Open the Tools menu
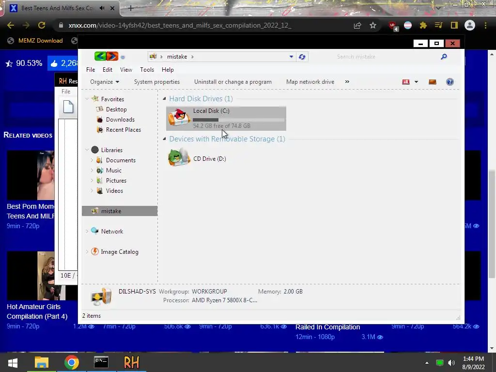This screenshot has height=372, width=496. (147, 70)
